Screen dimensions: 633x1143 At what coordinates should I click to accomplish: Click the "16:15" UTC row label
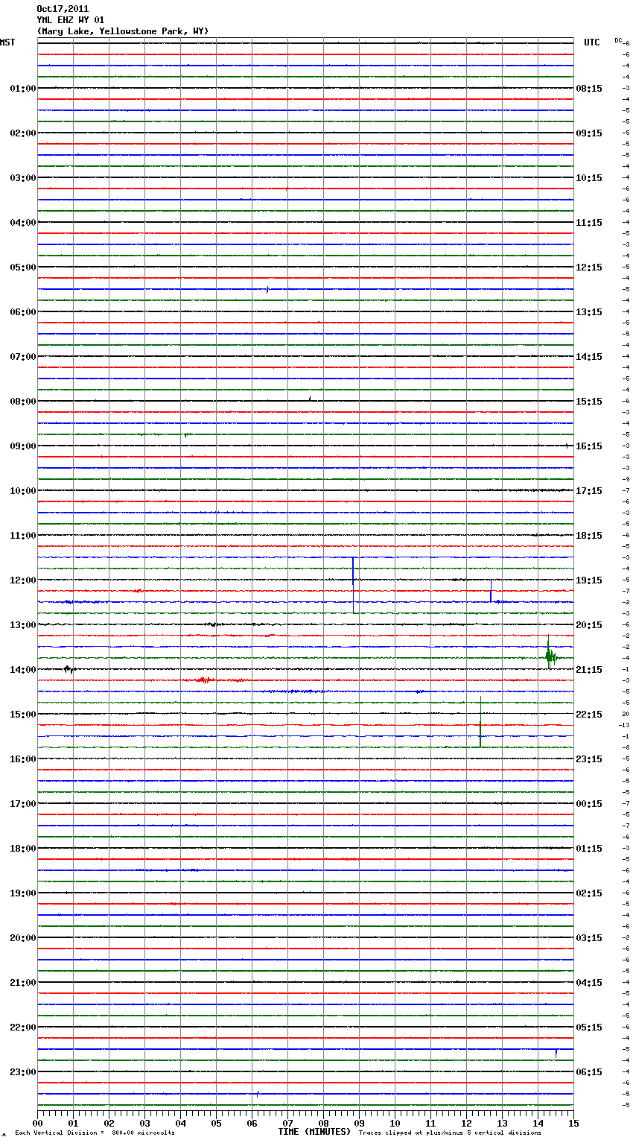pyautogui.click(x=589, y=446)
